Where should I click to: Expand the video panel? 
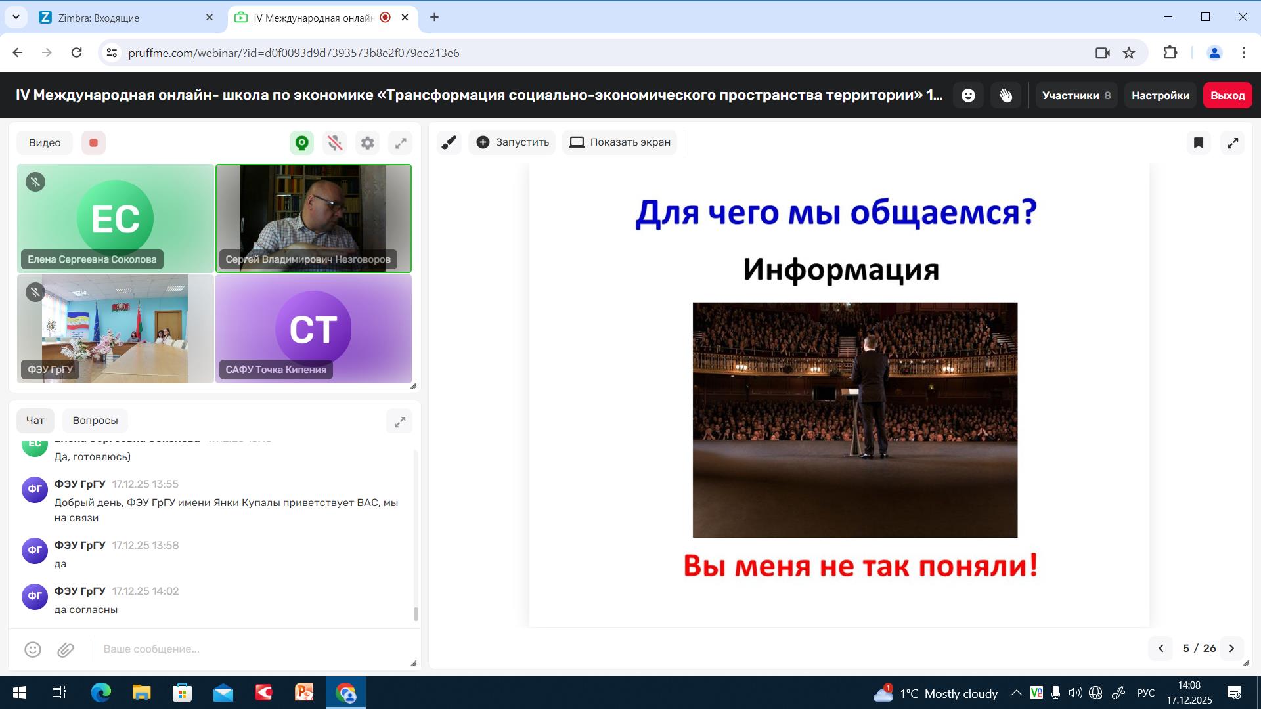[401, 143]
